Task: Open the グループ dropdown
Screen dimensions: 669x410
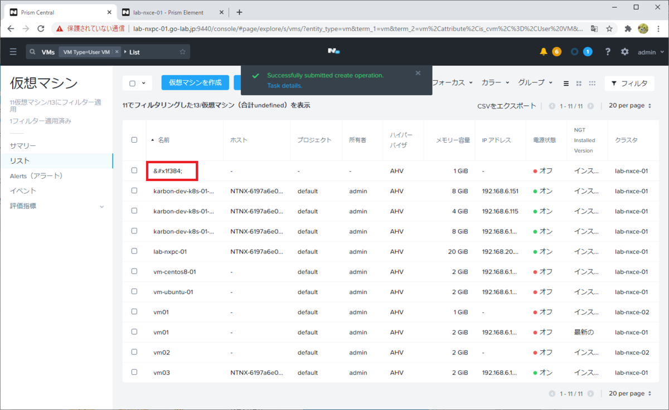Action: pyautogui.click(x=535, y=82)
